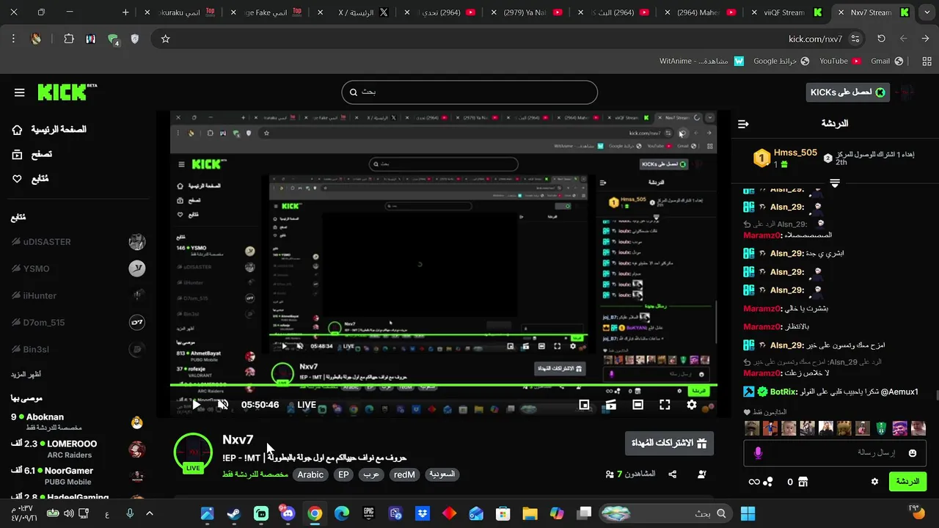Click the address bar kick.com/nxv7

(815, 39)
